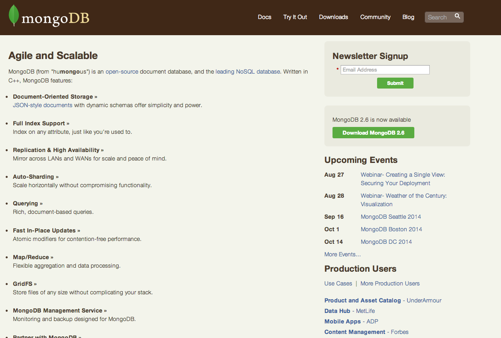
Task: Open the More Production Users link
Action: pyautogui.click(x=390, y=283)
